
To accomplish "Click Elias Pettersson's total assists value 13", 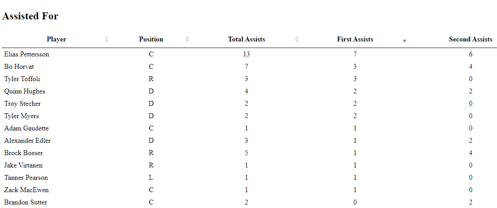I will 246,54.
